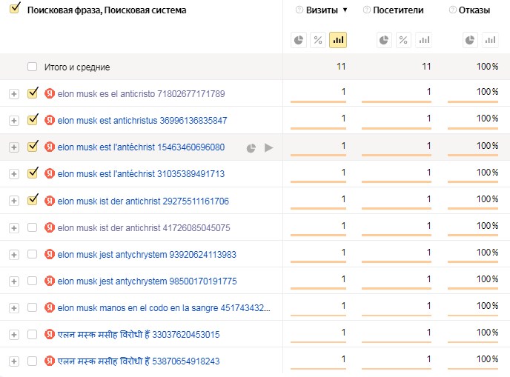Select pie chart view under Отказы
This screenshot has width=510, height=377.
[x=470, y=40]
